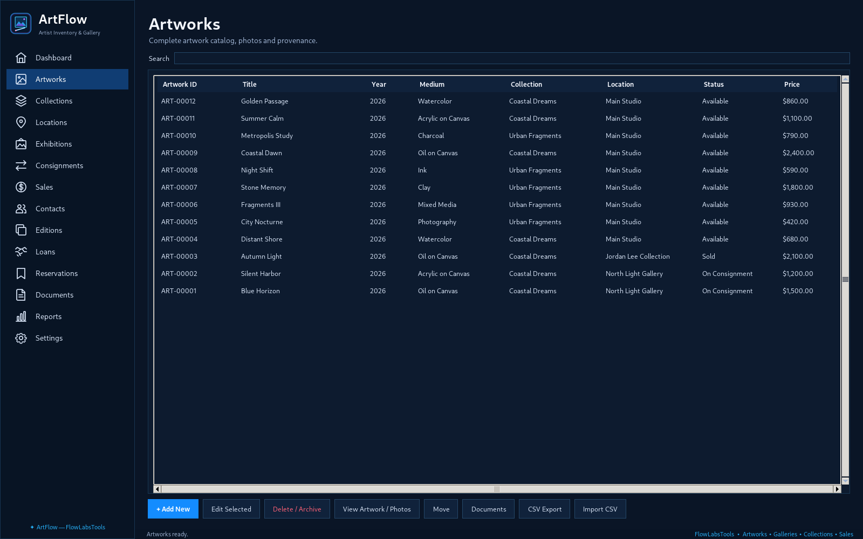This screenshot has height=539, width=863.
Task: Open Dashboard via its house icon
Action: point(21,58)
